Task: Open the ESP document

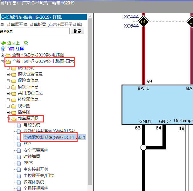Action: click(27, 144)
